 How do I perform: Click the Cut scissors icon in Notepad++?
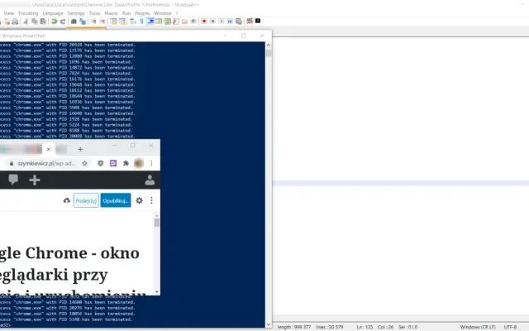[26, 22]
